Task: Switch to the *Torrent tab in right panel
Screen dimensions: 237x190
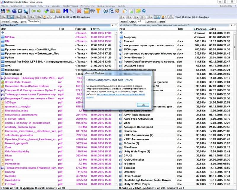Action: (161, 22)
